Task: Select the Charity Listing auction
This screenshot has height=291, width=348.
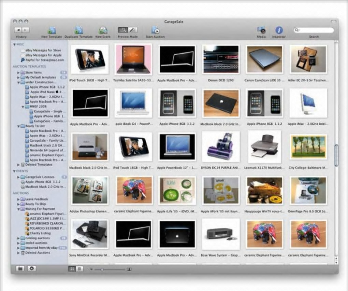Action: tap(38, 233)
